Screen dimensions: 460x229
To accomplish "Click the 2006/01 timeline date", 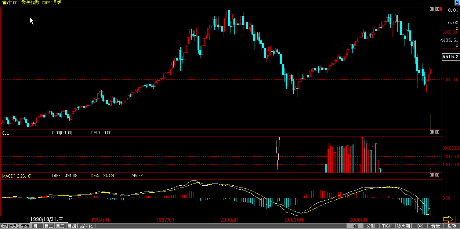I will coord(359,219).
